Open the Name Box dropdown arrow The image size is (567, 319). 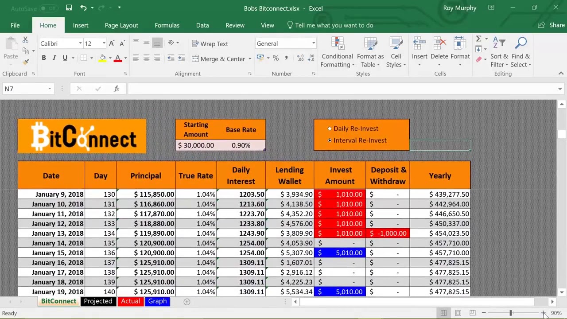[50, 89]
